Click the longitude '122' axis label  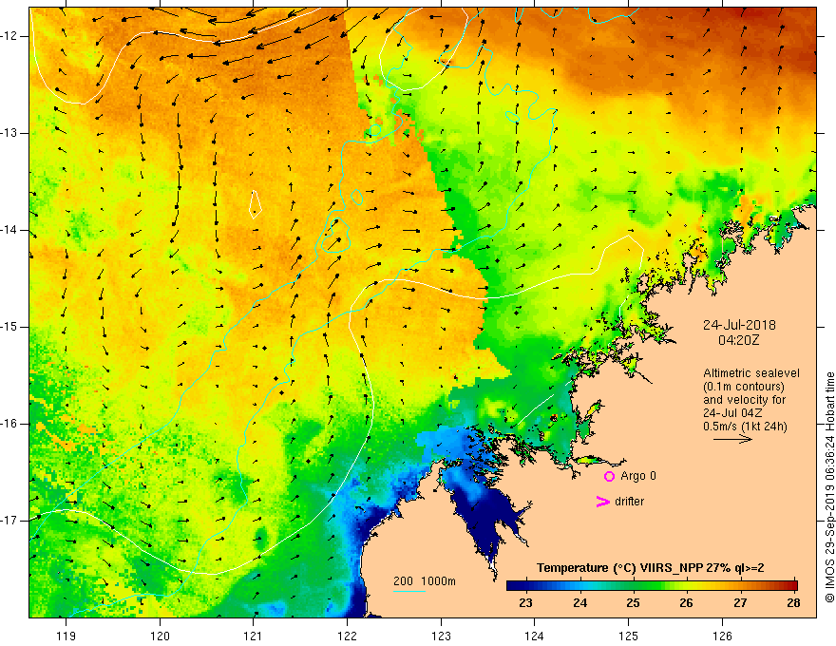pyautogui.click(x=347, y=636)
